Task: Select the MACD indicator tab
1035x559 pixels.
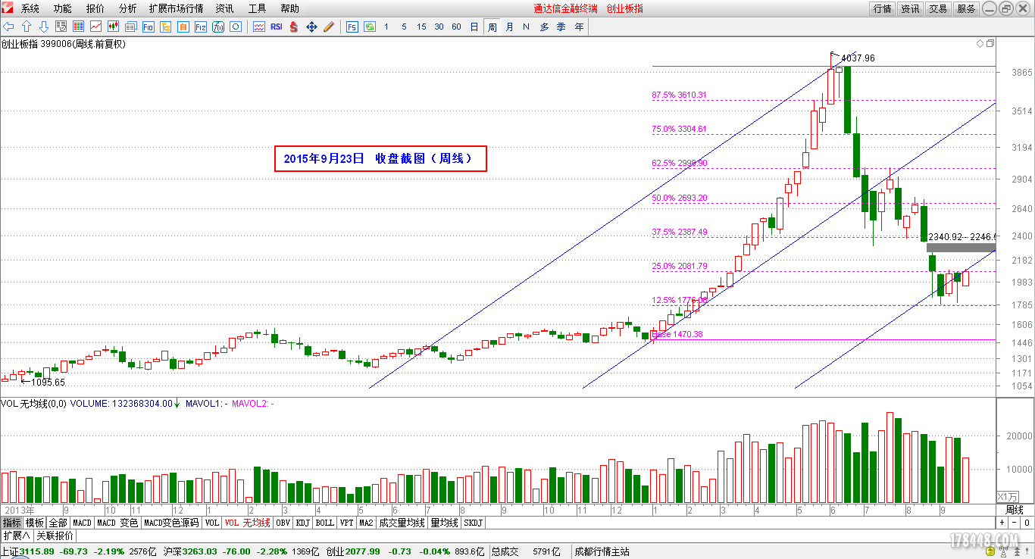Action: (x=82, y=523)
